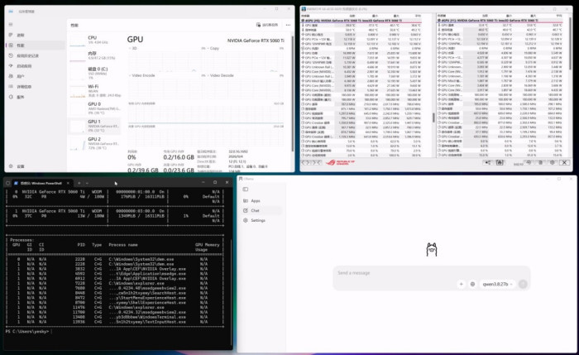
Task: Open Task Manager's three-dot more options
Action: [288, 25]
